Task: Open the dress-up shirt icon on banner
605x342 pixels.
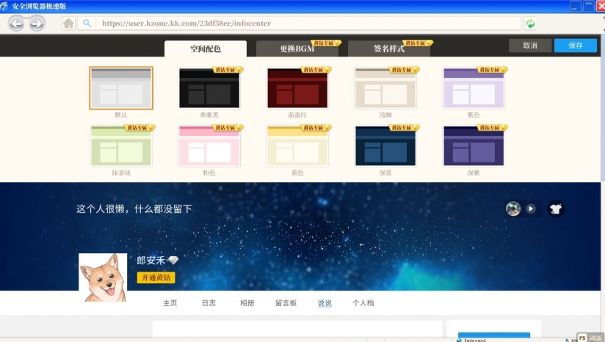Action: click(555, 208)
